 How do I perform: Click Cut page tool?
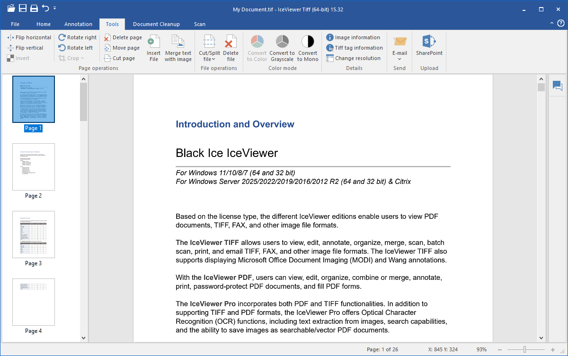120,58
